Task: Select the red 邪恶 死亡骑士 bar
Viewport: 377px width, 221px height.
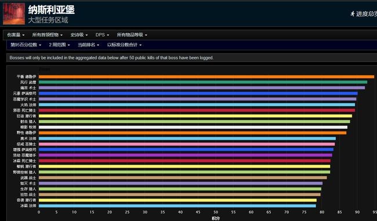Action: pyautogui.click(x=197, y=110)
